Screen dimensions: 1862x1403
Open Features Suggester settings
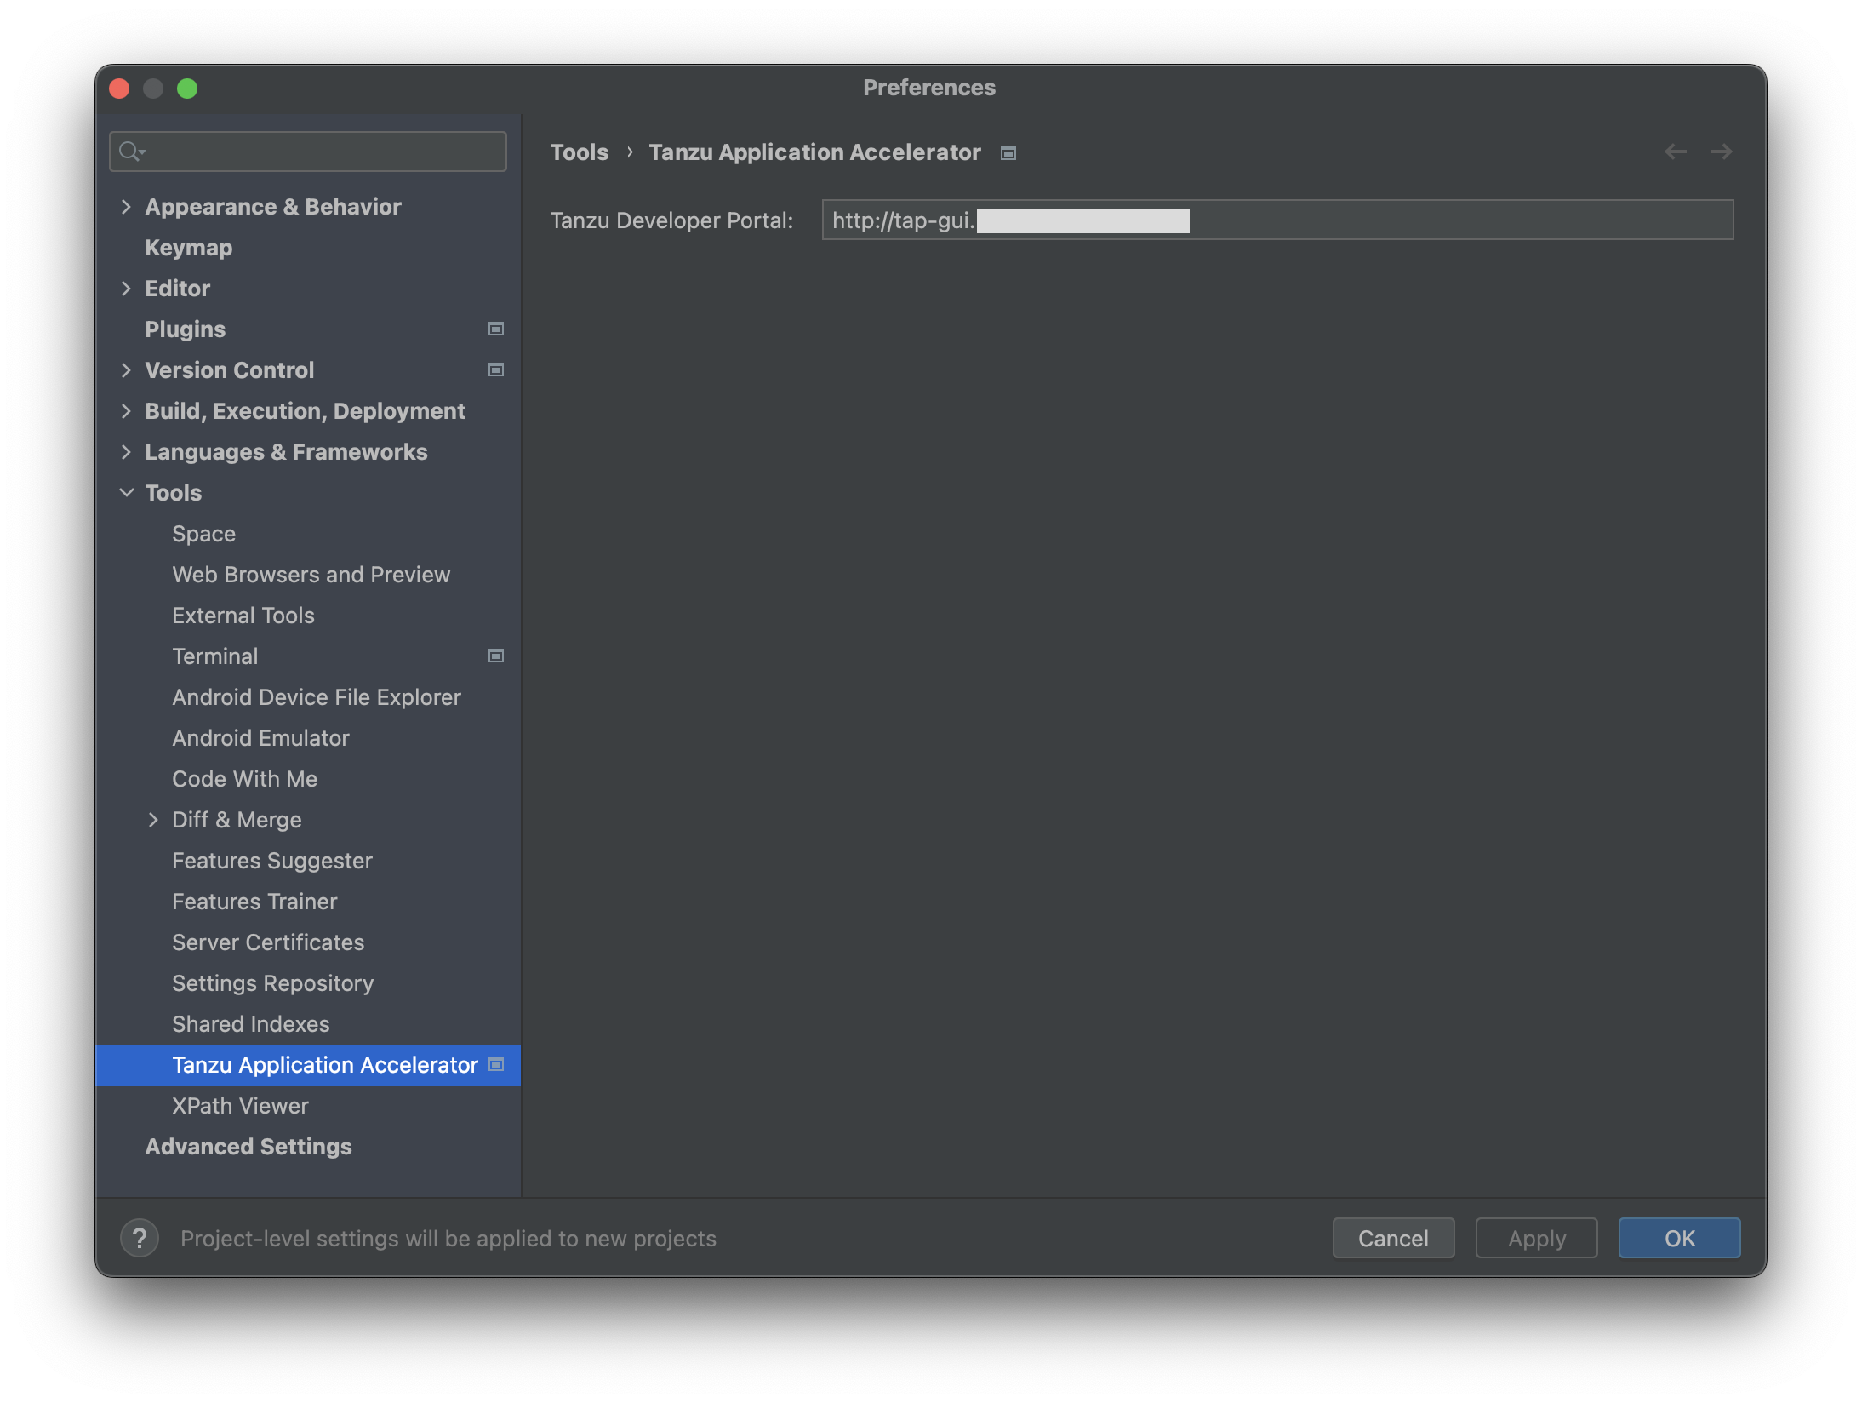[271, 861]
